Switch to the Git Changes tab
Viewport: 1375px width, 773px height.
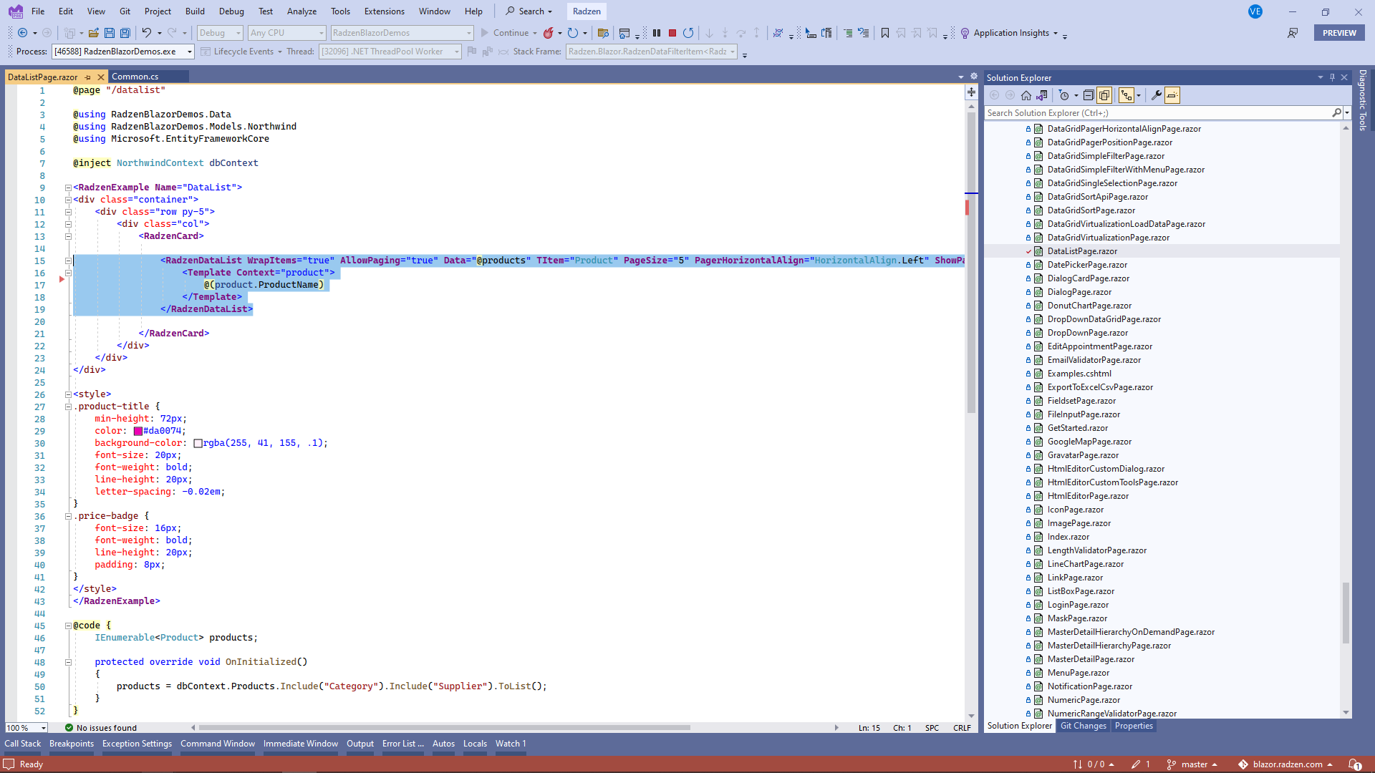point(1084,726)
